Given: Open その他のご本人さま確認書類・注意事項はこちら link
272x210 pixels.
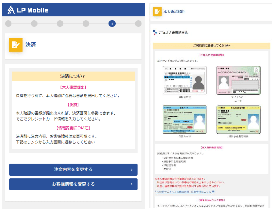Looking at the screenshot, I should pos(184,191).
